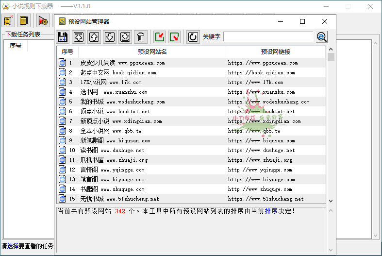382x256 pixels.
Task: Select the 顶点小说 www.booktxt.net row
Action: 115,111
